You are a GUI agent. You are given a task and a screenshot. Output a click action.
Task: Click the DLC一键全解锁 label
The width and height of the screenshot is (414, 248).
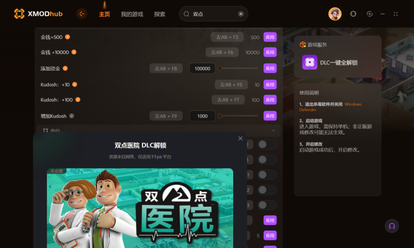[x=339, y=63]
